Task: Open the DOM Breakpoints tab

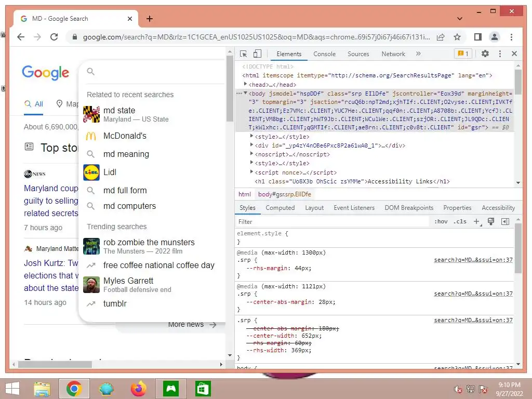Action: pyautogui.click(x=409, y=208)
